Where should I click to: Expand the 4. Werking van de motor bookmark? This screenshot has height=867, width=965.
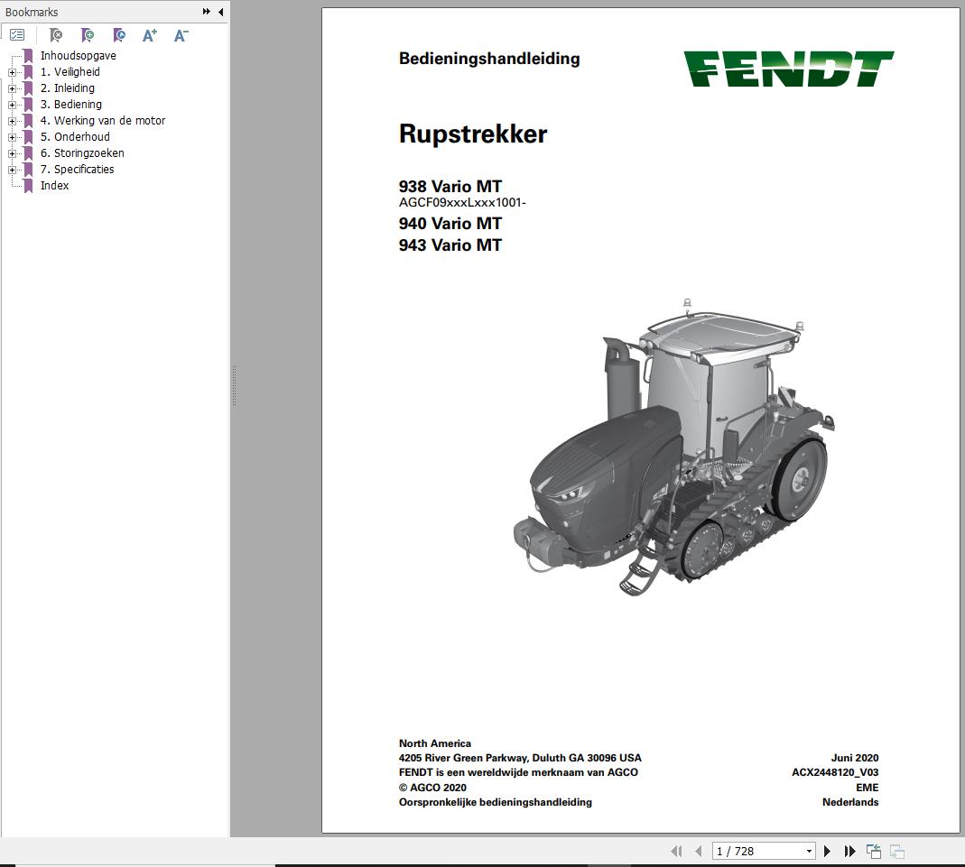[x=12, y=121]
